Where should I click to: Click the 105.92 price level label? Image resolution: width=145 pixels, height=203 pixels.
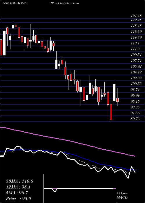click(x=136, y=66)
